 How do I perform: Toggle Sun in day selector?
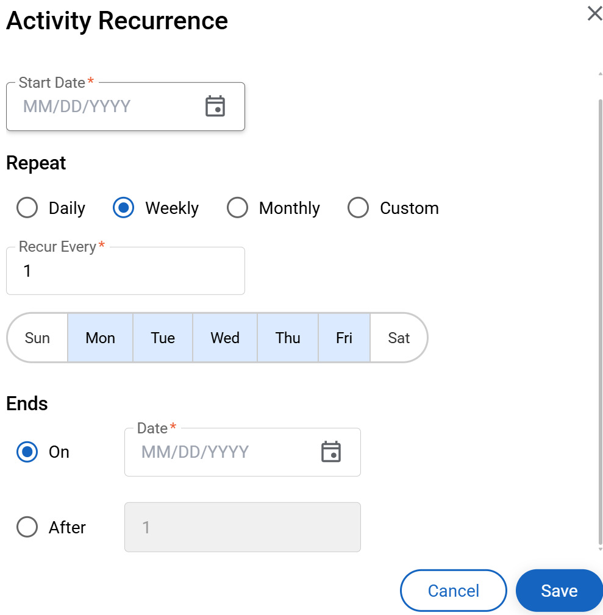(x=38, y=338)
